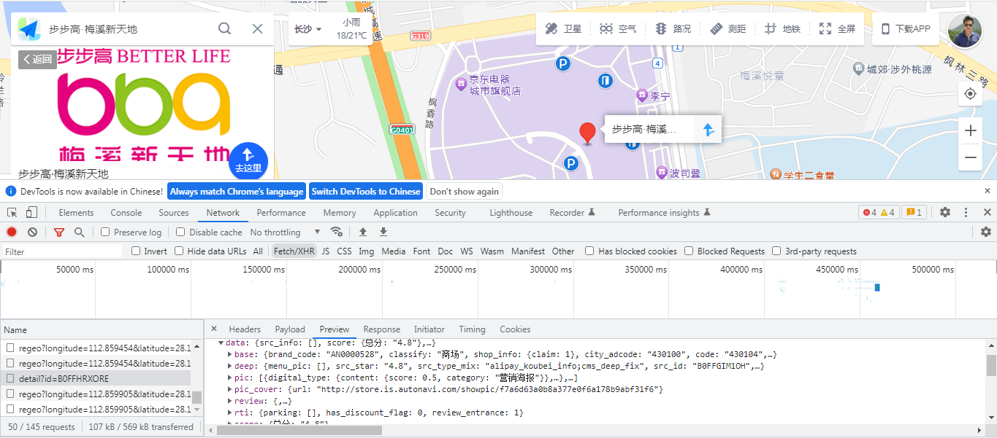Image resolution: width=997 pixels, height=438 pixels.
Task: Click the red location pin marker
Action: [587, 133]
